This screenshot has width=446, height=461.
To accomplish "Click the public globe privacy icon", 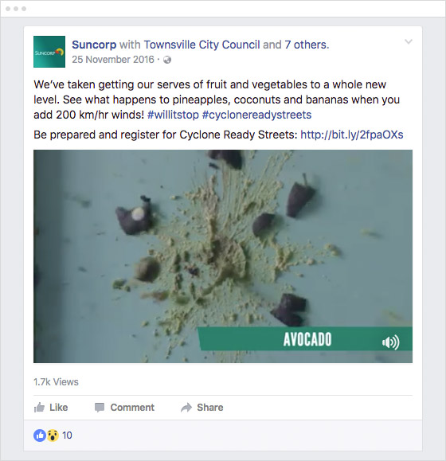I will coord(167,60).
